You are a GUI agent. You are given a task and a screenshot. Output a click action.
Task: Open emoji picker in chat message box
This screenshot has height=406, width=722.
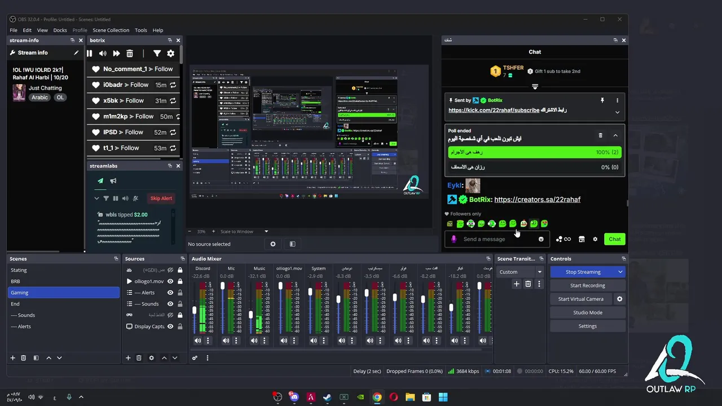(541, 239)
